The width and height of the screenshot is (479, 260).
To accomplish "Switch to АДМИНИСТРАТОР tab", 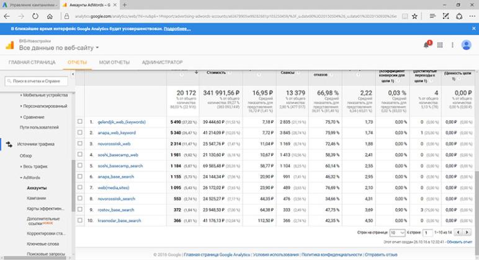I will pos(162,62).
